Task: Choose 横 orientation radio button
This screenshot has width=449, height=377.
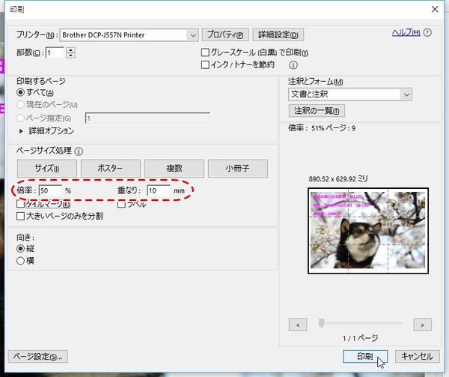Action: pos(20,261)
